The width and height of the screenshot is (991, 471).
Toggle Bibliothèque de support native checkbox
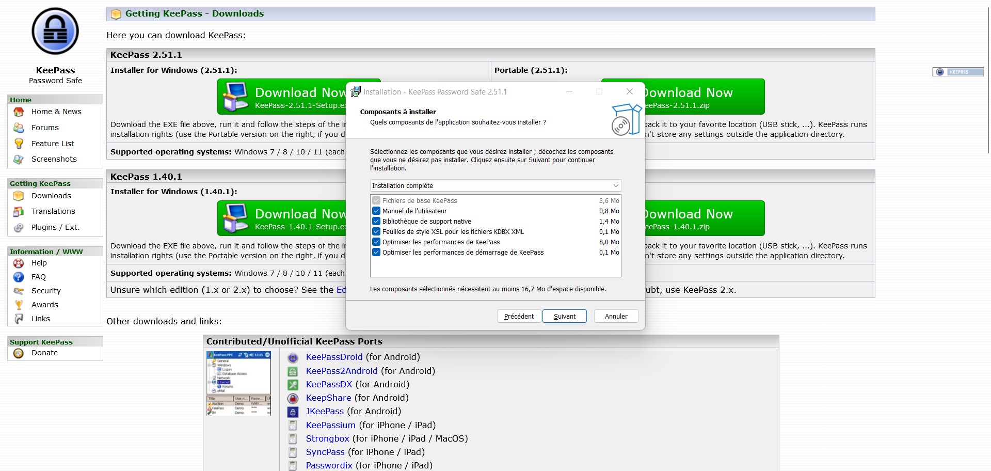coord(376,222)
